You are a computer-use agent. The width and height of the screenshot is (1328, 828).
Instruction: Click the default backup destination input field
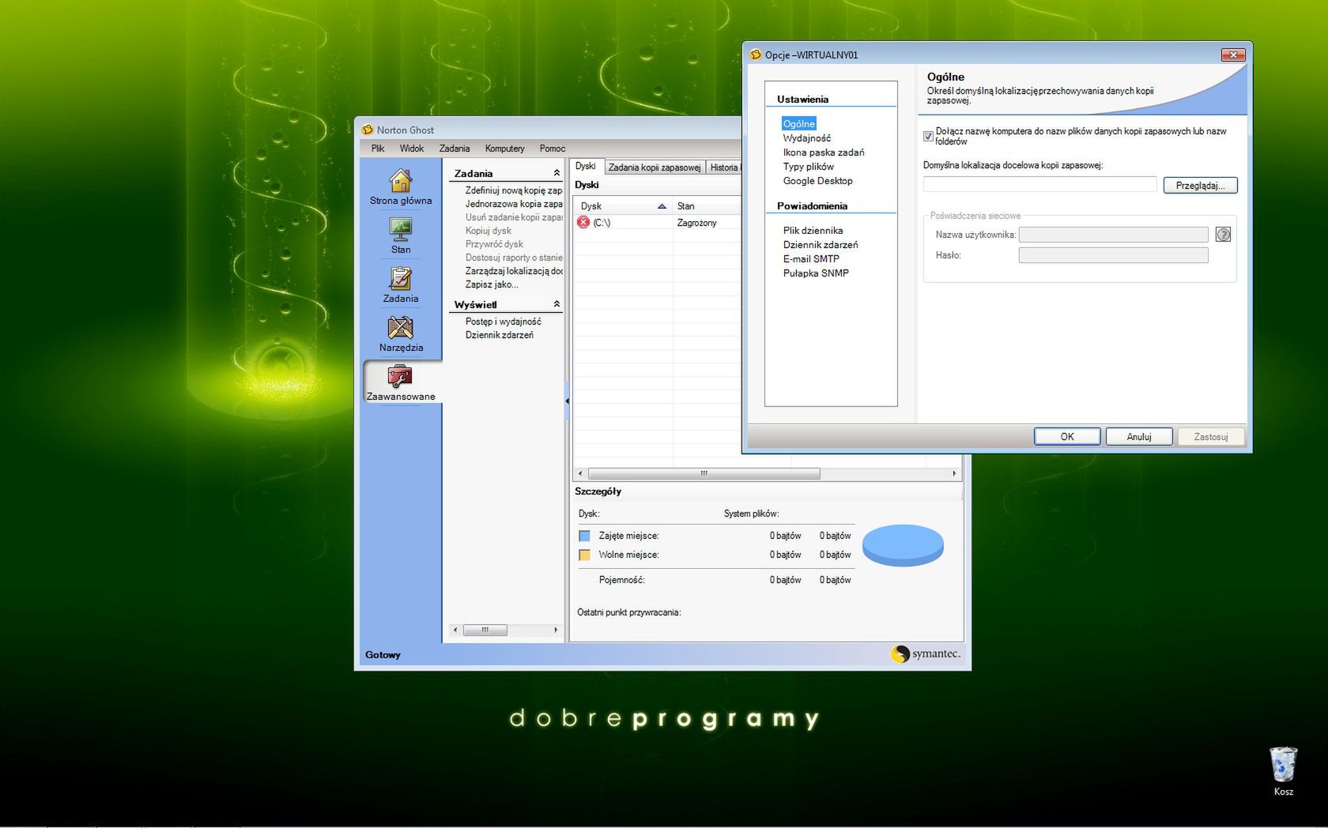1039,185
